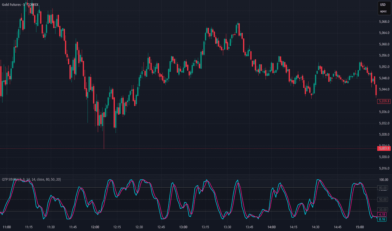Click the 5,068.0 price scale value

point(384,22)
